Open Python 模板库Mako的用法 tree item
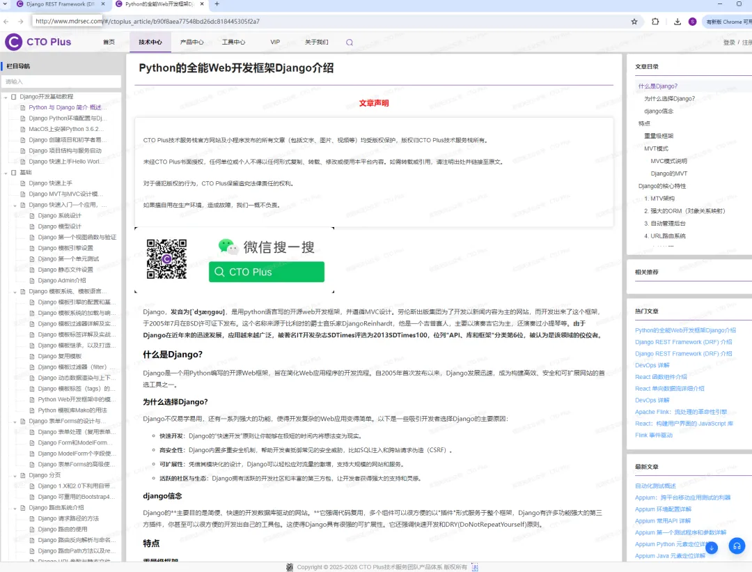This screenshot has width=752, height=572. point(72,411)
